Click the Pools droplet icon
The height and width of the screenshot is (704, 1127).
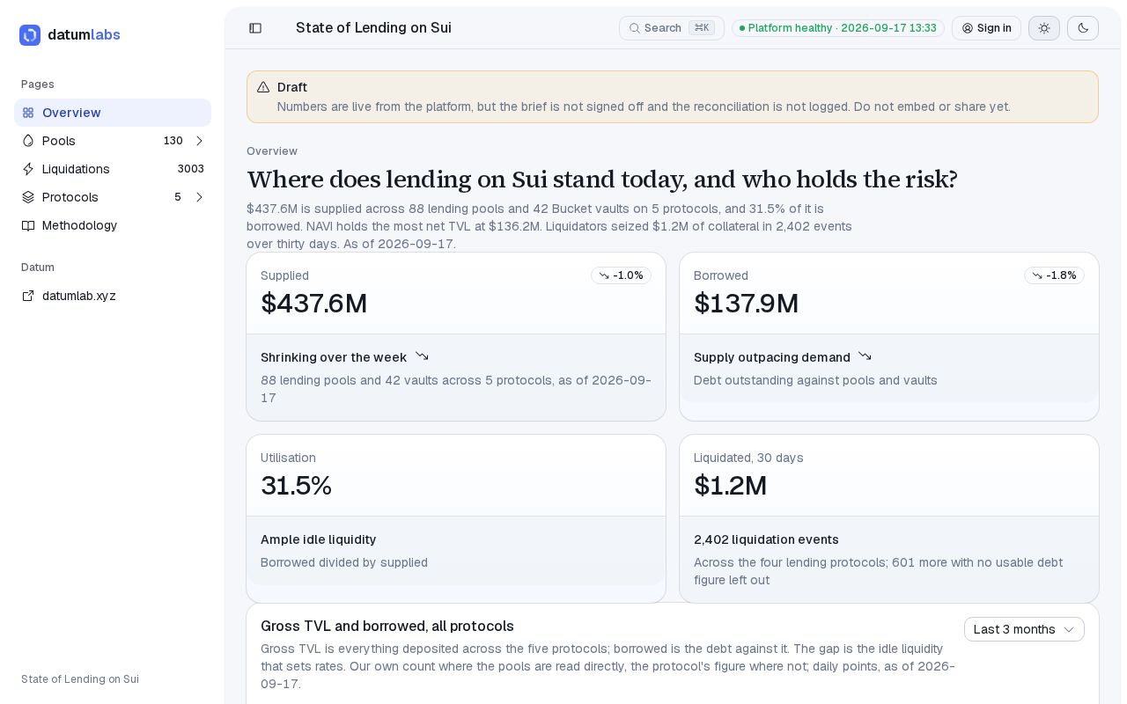click(x=28, y=141)
